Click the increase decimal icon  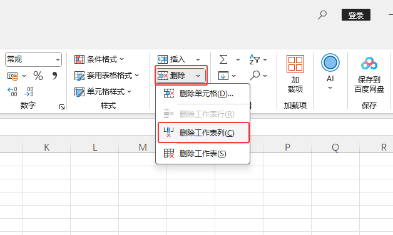(13, 92)
